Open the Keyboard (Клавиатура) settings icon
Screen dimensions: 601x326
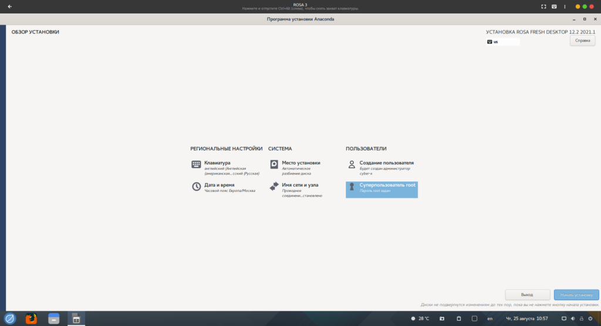[196, 165]
